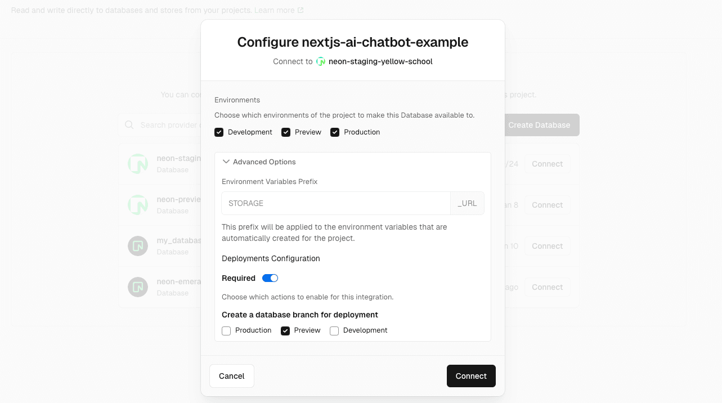
Task: Open the Learn more link
Action: 275,10
